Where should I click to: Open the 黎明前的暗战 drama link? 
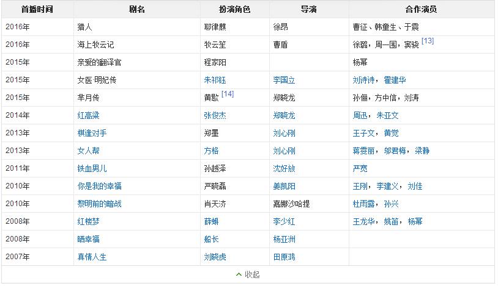click(99, 204)
